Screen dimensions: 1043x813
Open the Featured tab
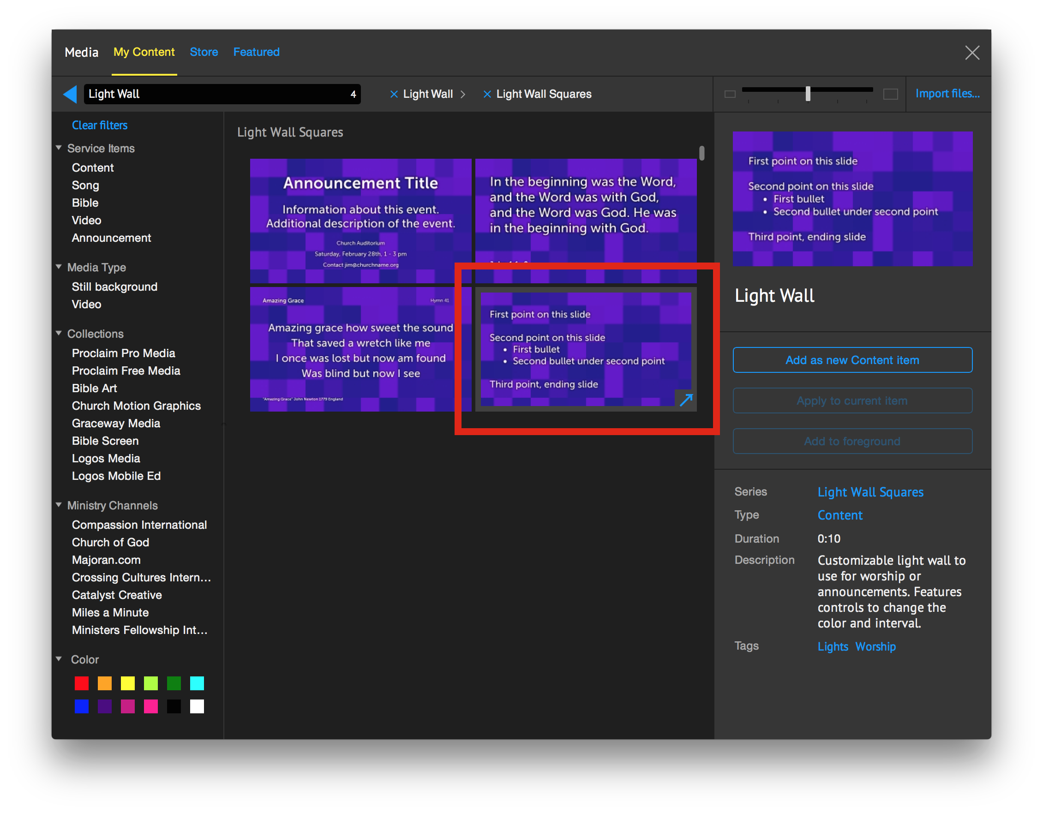pyautogui.click(x=256, y=52)
